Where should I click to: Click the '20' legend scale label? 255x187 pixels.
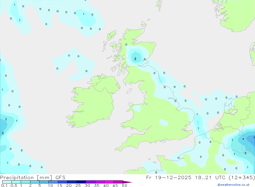pyautogui.click(x=69, y=185)
